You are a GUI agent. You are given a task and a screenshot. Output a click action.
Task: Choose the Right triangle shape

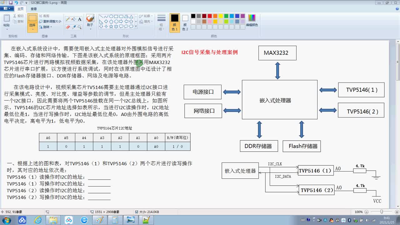point(101,21)
